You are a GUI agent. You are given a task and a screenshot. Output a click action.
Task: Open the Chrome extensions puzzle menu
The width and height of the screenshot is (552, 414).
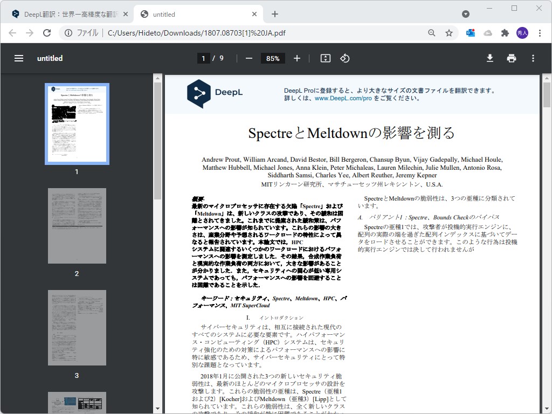(505, 33)
